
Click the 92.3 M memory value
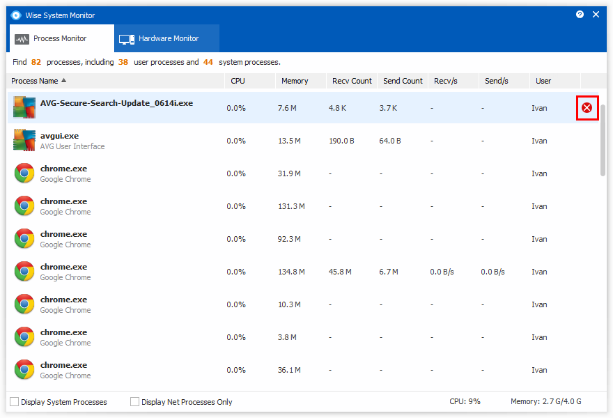[x=289, y=239]
